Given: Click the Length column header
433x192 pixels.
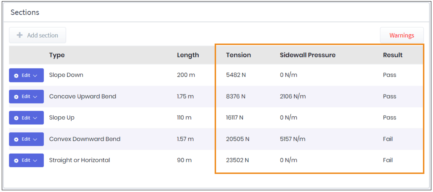Looking at the screenshot, I should tap(188, 55).
